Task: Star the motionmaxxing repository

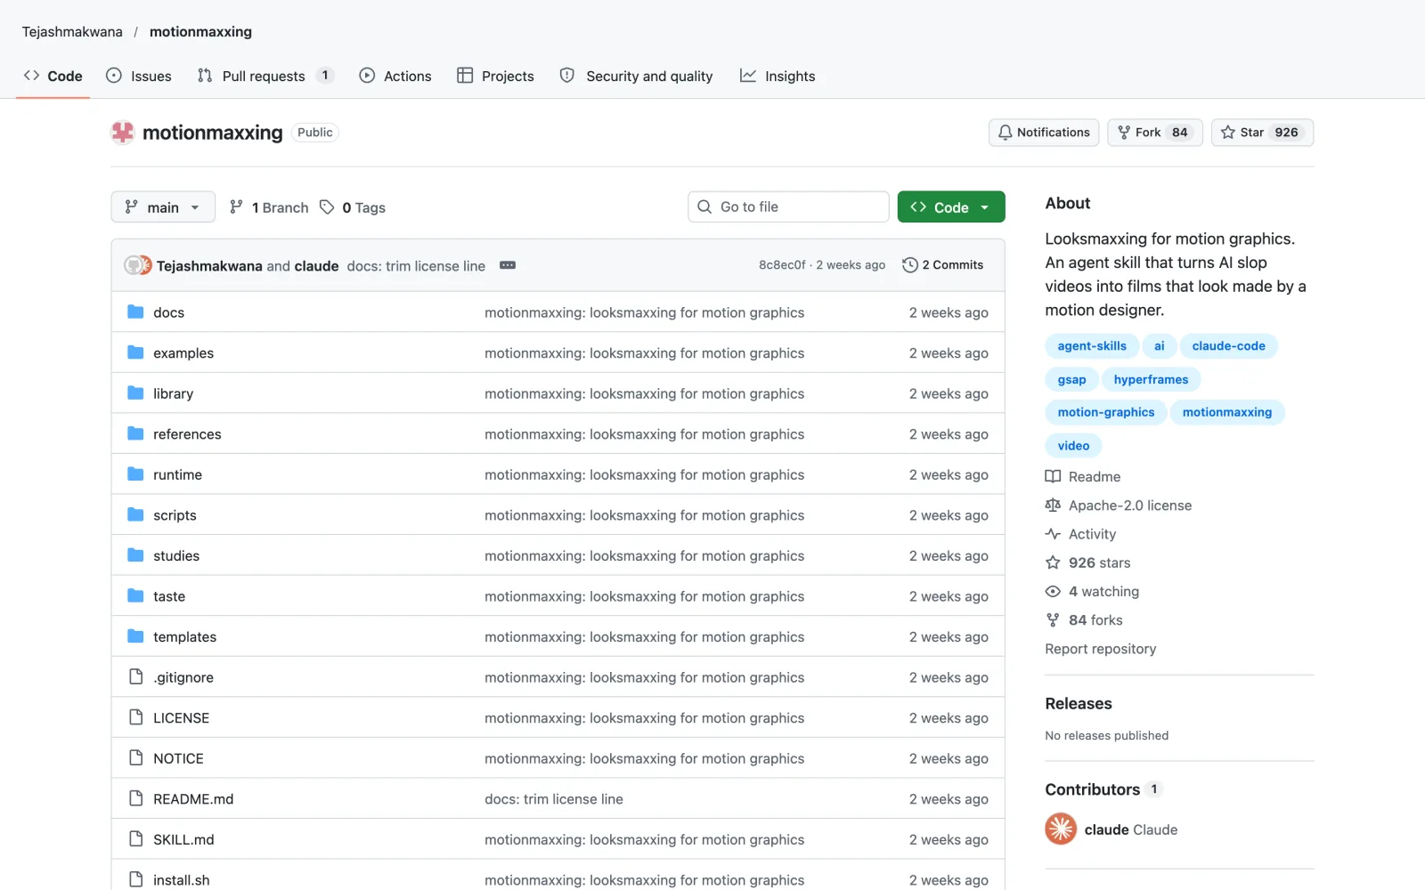Action: (x=1262, y=133)
